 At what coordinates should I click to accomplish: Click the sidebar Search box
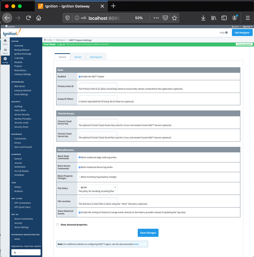(x=26, y=252)
